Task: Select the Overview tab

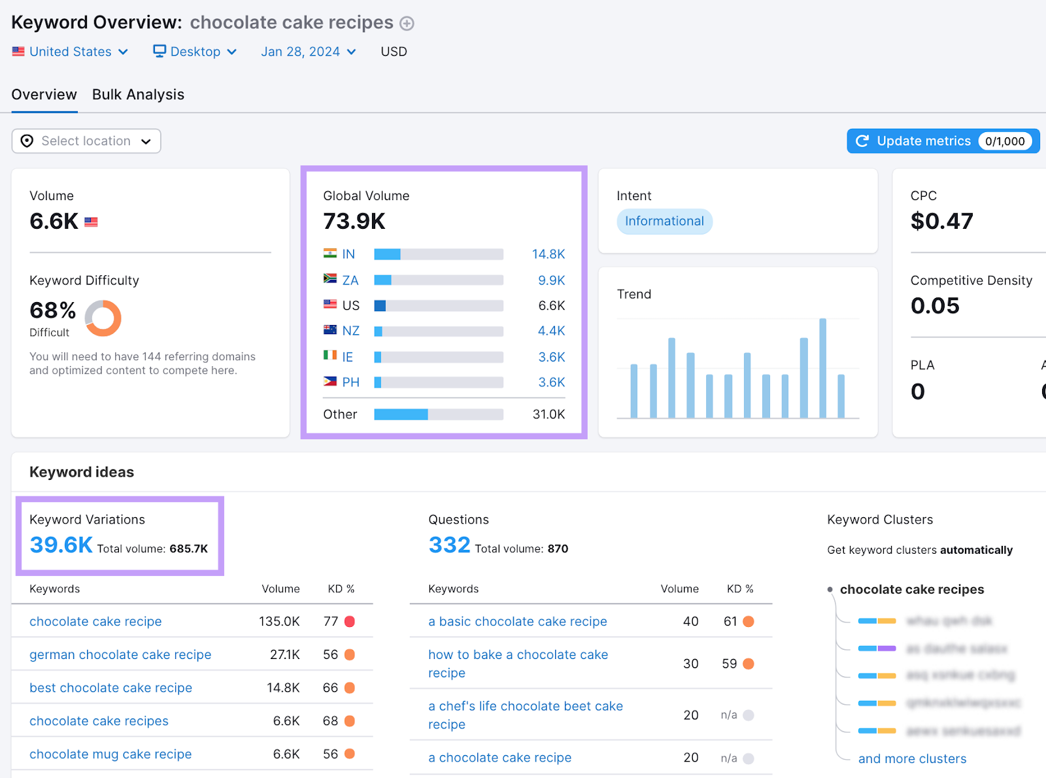Action: click(44, 95)
